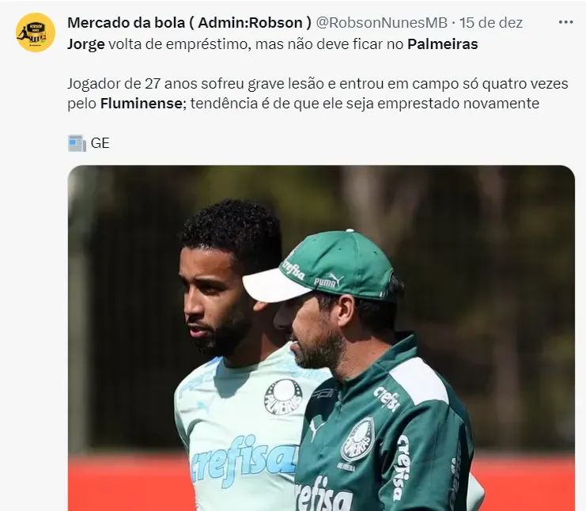Image resolution: width=586 pixels, height=511 pixels.
Task: Click the newspaper emoji before GE
Action: click(77, 143)
